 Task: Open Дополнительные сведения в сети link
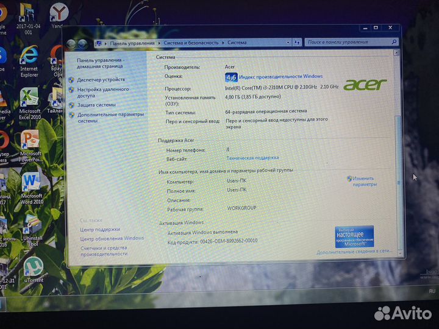coord(354,252)
